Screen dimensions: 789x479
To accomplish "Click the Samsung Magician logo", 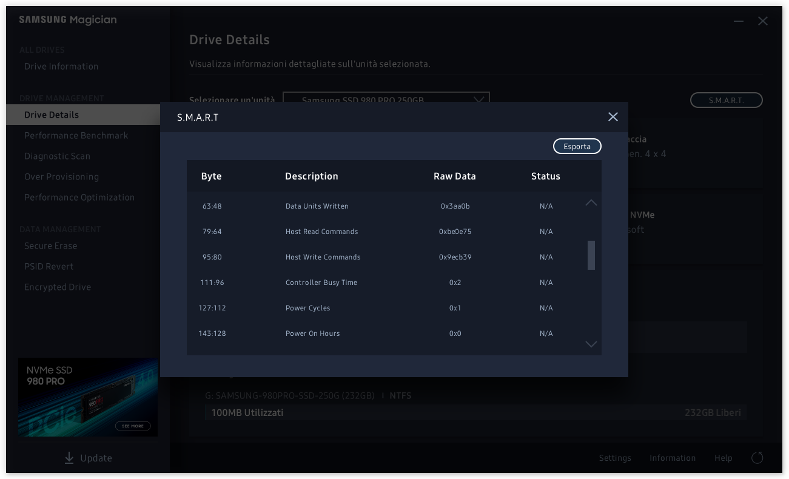I will pos(67,20).
